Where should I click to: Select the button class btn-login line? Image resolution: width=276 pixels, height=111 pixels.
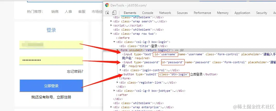[170, 74]
